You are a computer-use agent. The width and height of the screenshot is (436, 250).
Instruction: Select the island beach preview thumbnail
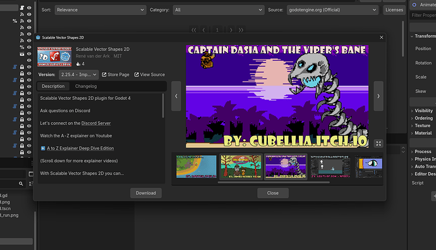(197, 166)
